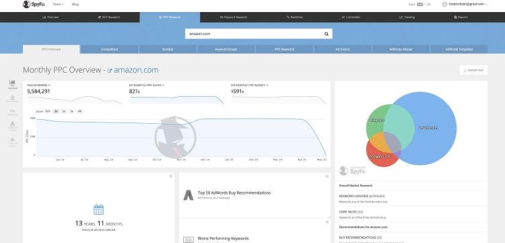Screen dimensions: 505x243
Task: Click the Export PDF button
Action: [473, 70]
